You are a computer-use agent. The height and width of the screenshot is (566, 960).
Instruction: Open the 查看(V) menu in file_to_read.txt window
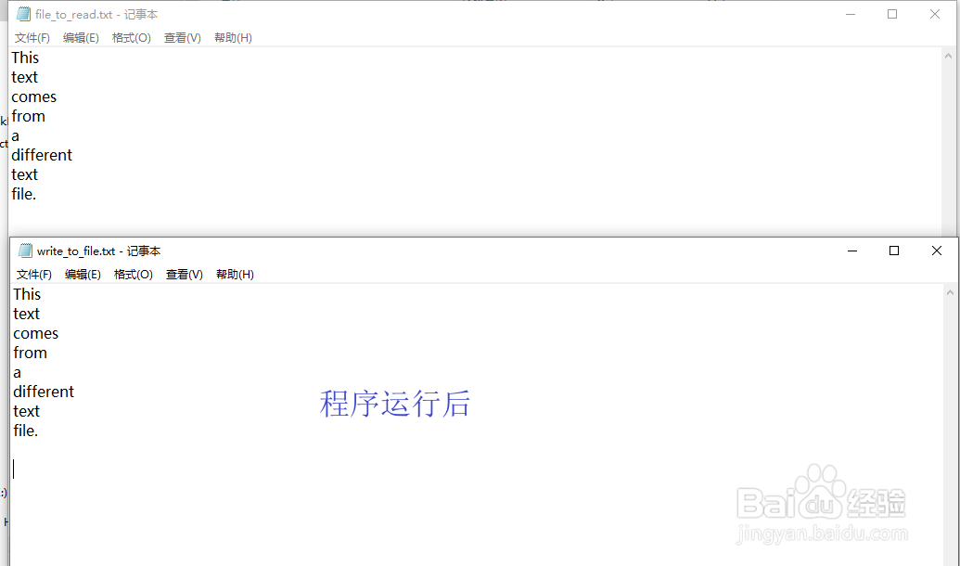pos(182,37)
